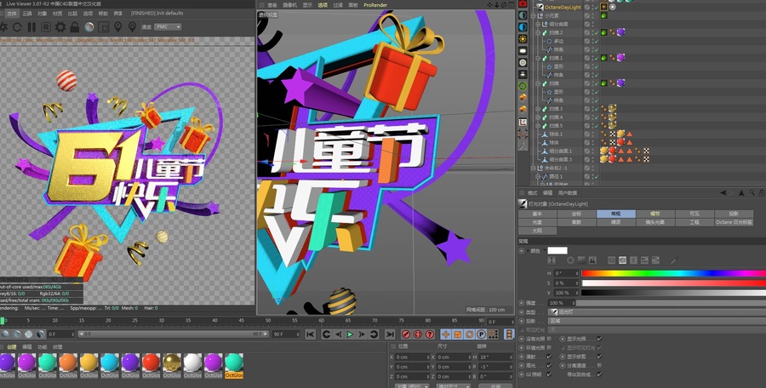Click the Octane aperture send-scene icon
This screenshot has width=766, height=388.
pos(3,27)
